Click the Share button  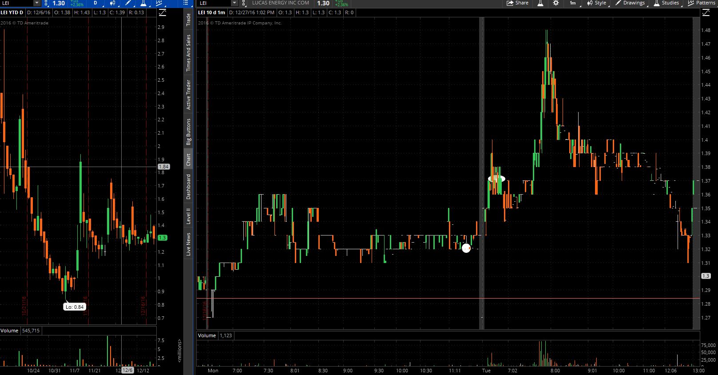[518, 3]
